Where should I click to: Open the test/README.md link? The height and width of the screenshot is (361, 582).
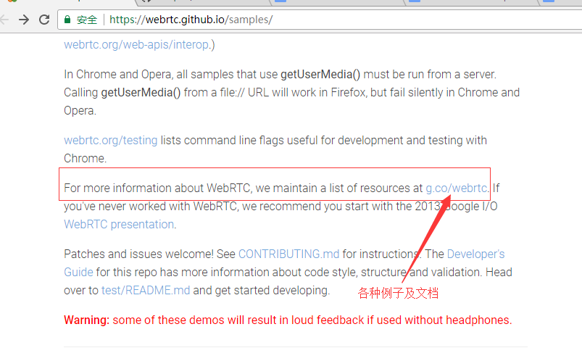146,291
